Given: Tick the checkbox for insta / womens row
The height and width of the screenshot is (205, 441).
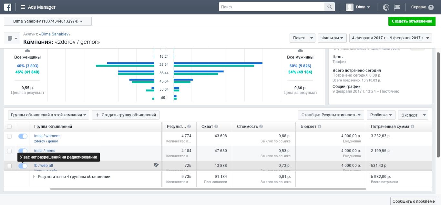Looking at the screenshot, I should (9, 136).
